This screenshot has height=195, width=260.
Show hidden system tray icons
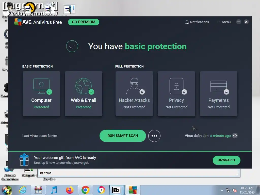222,190
